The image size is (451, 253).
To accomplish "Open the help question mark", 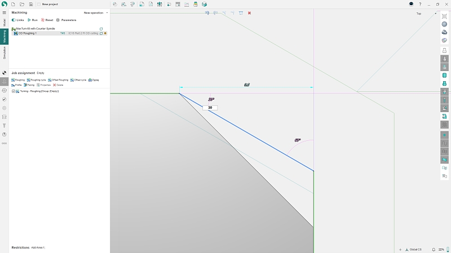I will coord(420,5).
